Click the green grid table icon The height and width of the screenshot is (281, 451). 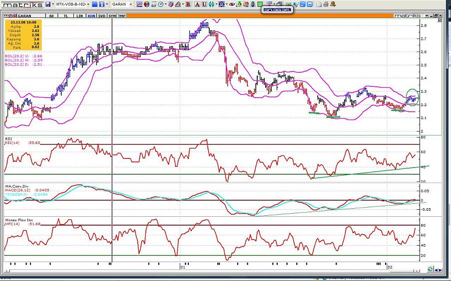pos(260,4)
